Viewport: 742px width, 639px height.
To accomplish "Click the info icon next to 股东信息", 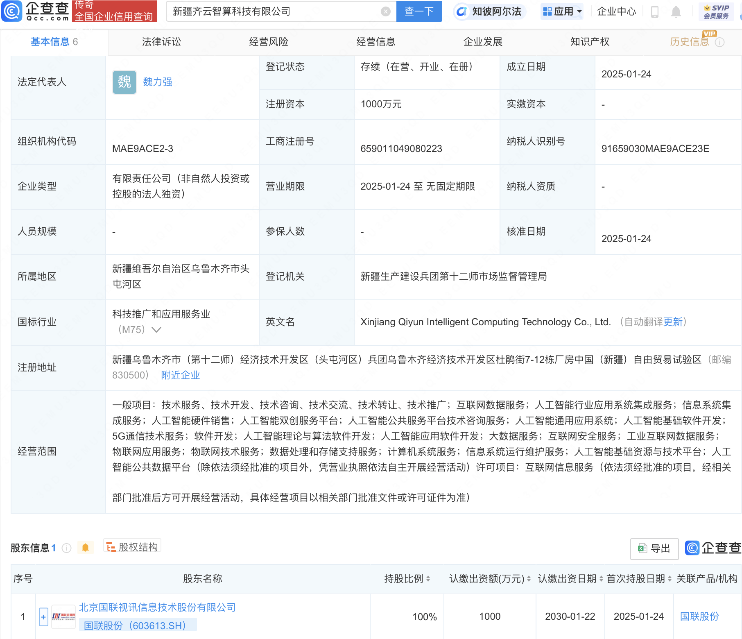I will [x=67, y=548].
